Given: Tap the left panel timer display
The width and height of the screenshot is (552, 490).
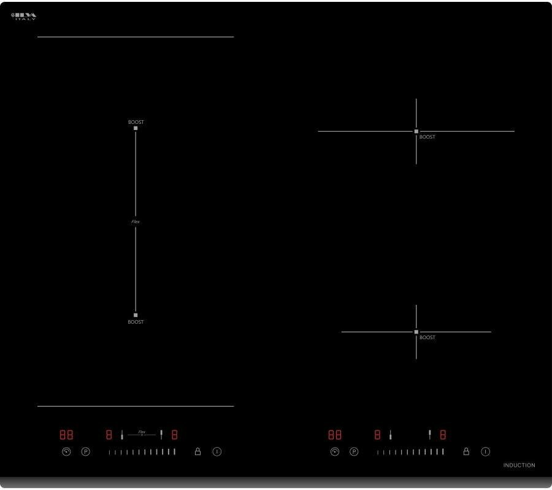Looking at the screenshot, I should pyautogui.click(x=66, y=435).
